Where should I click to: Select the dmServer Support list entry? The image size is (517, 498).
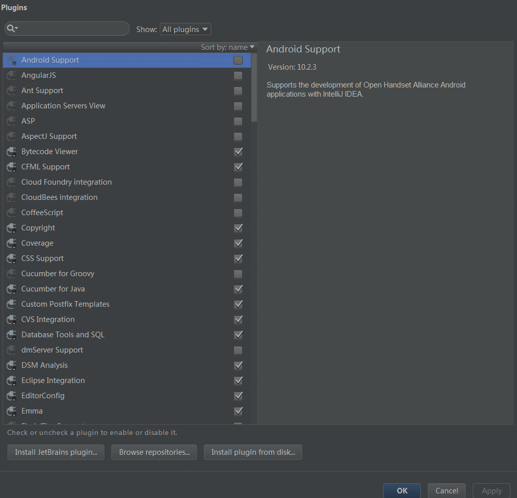tap(52, 350)
